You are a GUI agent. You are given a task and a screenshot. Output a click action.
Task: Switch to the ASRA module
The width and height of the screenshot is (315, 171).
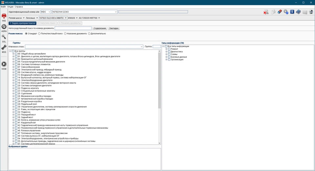tap(4, 28)
